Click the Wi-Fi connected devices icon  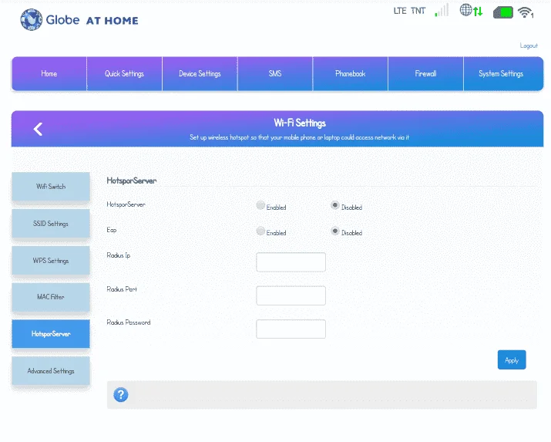526,12
